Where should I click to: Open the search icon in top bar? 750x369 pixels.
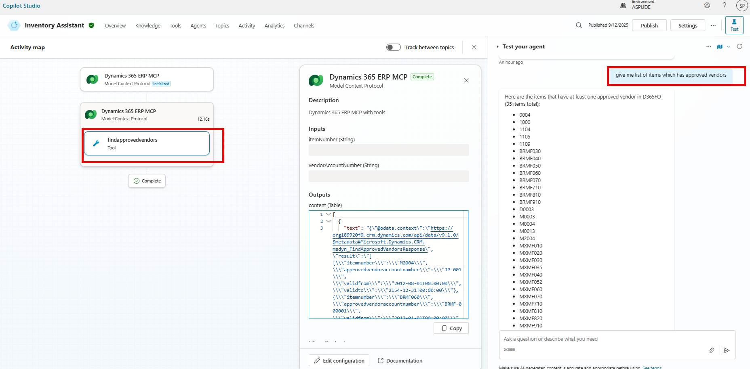point(578,25)
